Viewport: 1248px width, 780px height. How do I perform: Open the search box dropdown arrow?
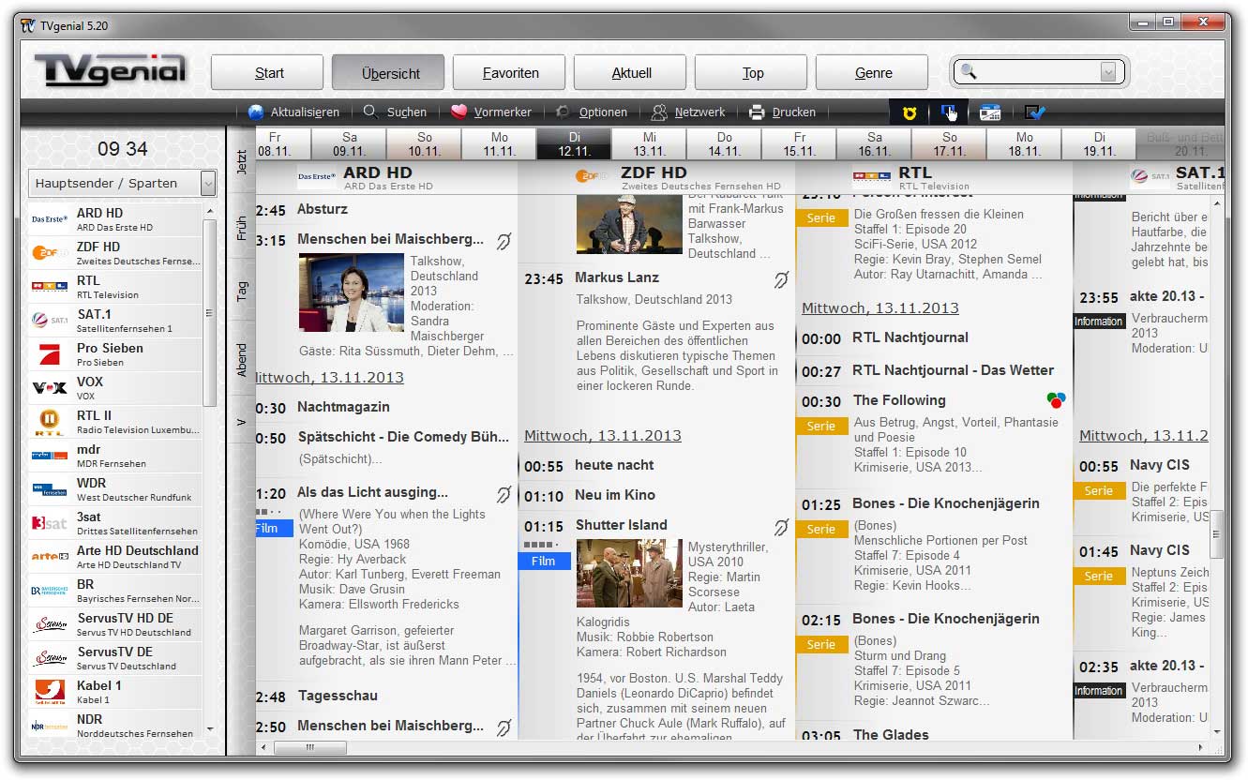click(x=1108, y=70)
